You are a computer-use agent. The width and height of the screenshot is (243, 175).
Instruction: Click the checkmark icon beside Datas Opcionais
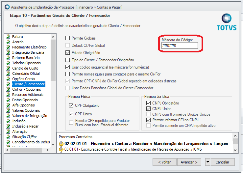(8, 100)
